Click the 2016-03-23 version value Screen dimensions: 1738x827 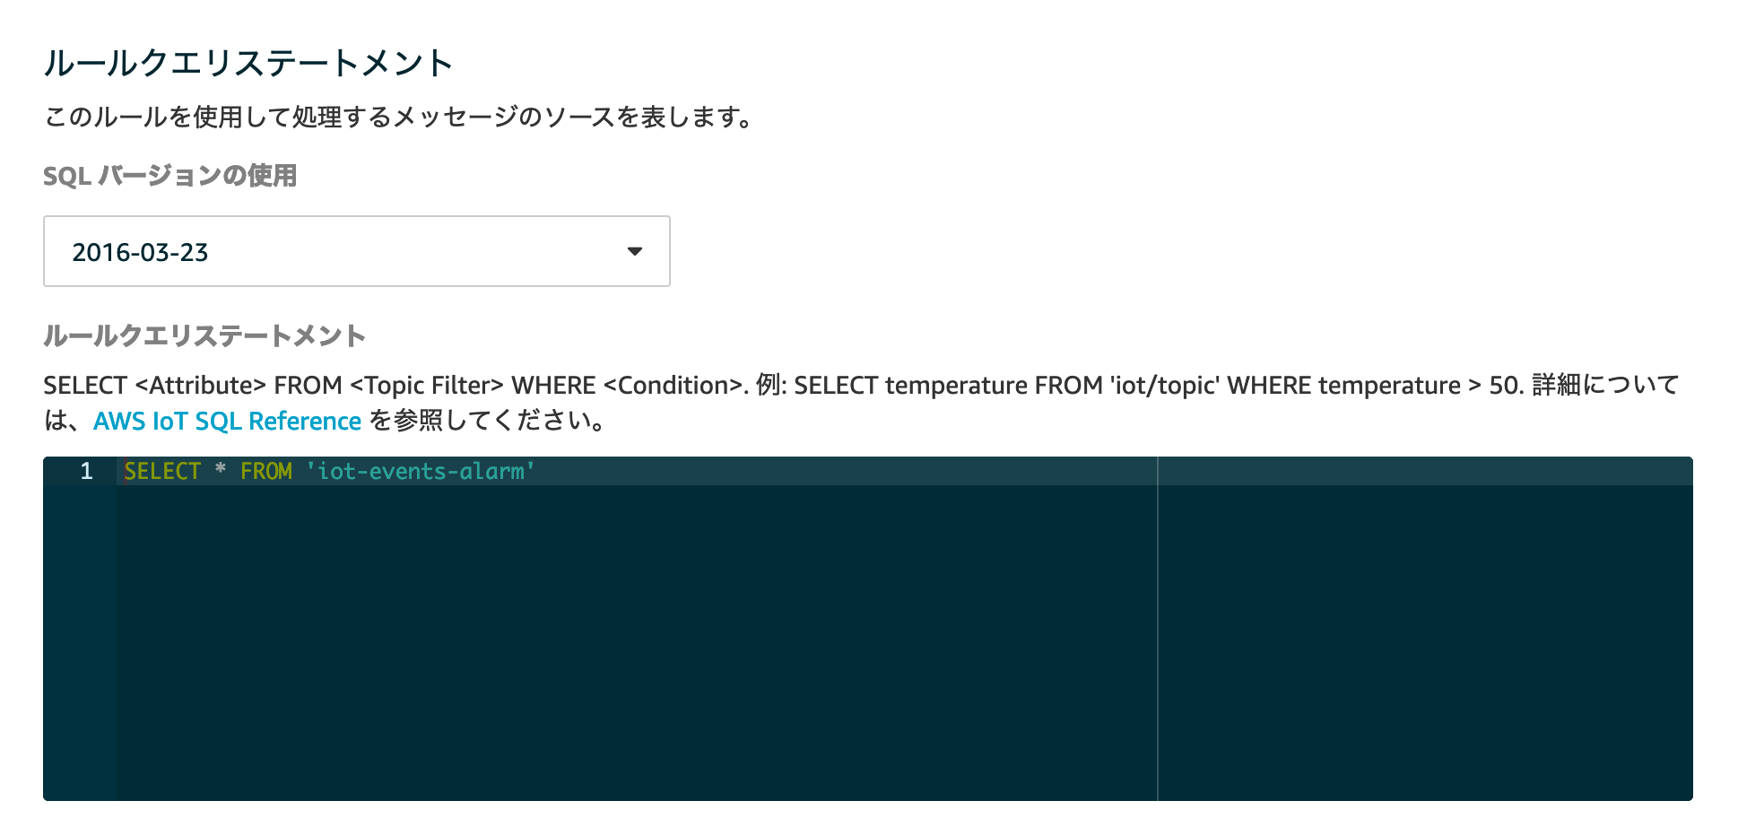pos(140,252)
